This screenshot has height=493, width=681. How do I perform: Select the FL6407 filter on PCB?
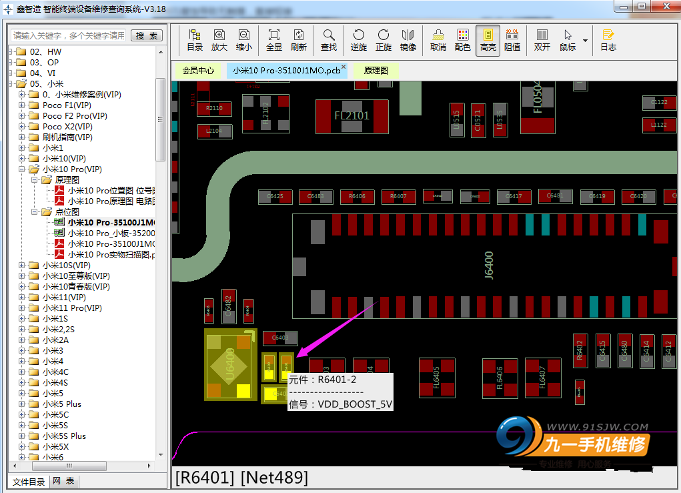543,378
